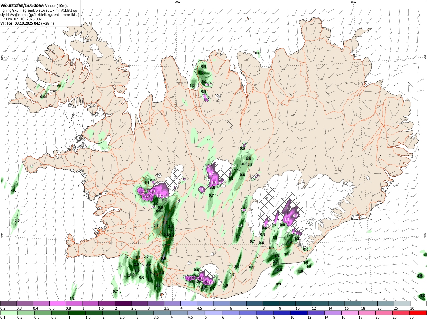The height and width of the screenshot is (320, 427).
Task: Pick the dark teal swatch labeled 8 in upper legend
Action: tap(271, 304)
